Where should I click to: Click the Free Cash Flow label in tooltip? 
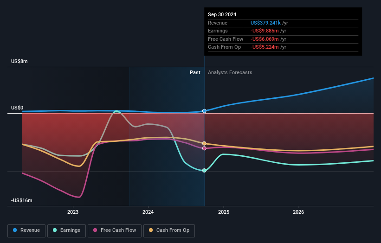(226, 39)
